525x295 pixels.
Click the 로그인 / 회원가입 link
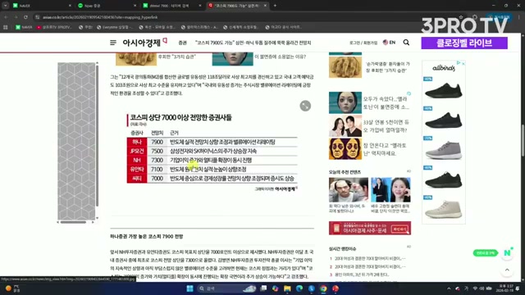coord(363,43)
